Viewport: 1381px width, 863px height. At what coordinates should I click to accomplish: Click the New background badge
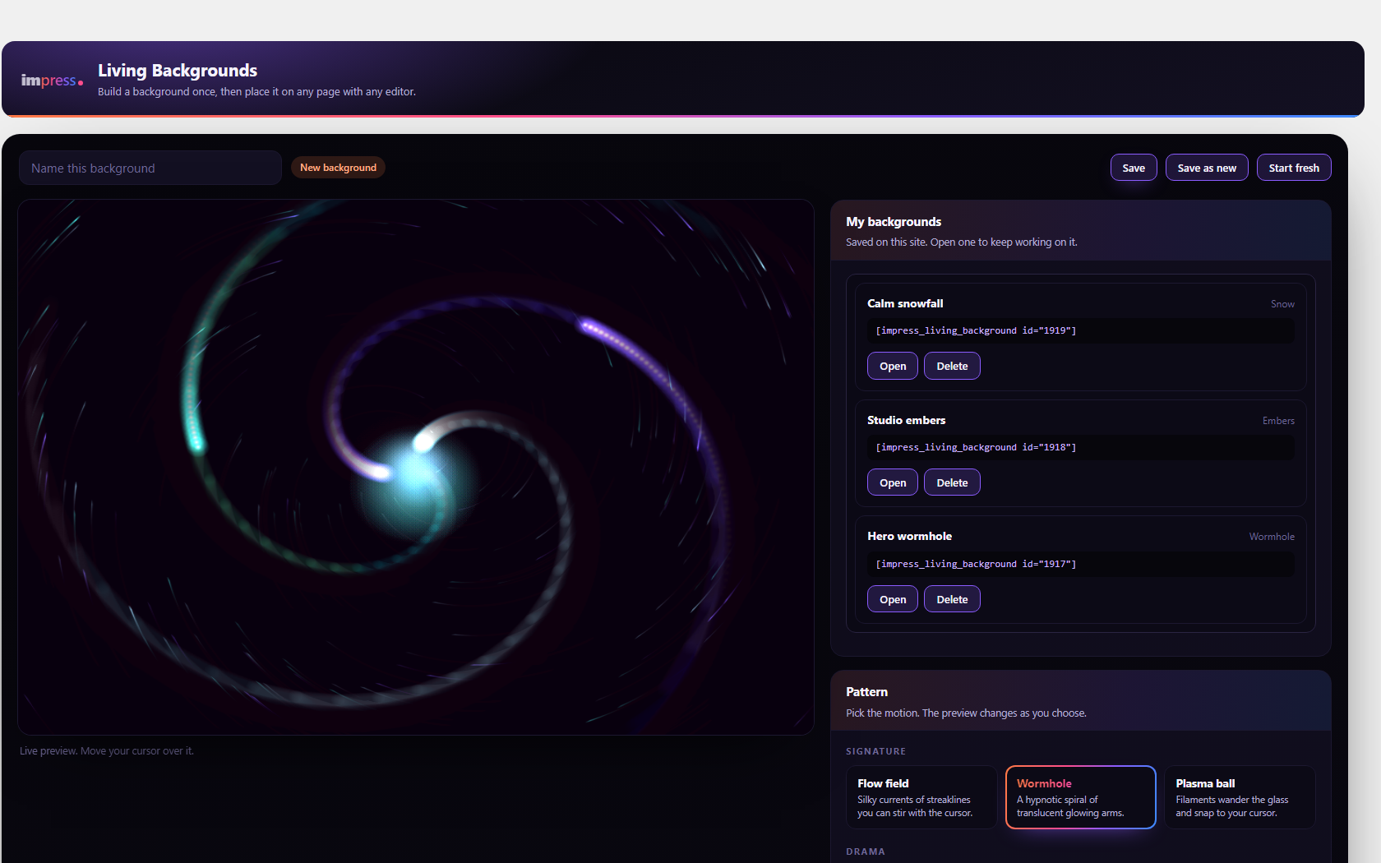coord(338,168)
